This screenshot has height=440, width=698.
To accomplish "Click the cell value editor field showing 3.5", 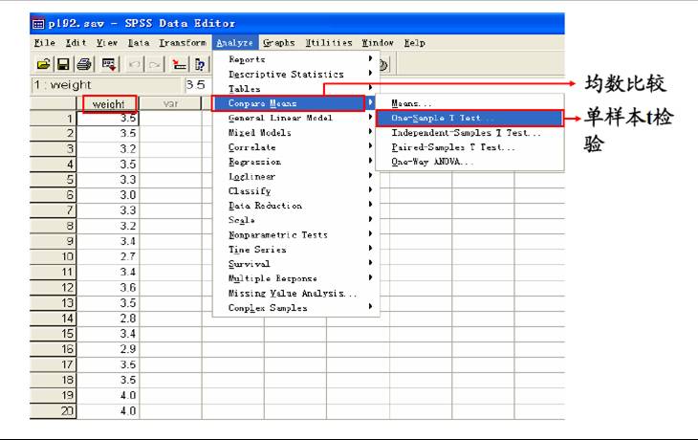I will pyautogui.click(x=198, y=84).
